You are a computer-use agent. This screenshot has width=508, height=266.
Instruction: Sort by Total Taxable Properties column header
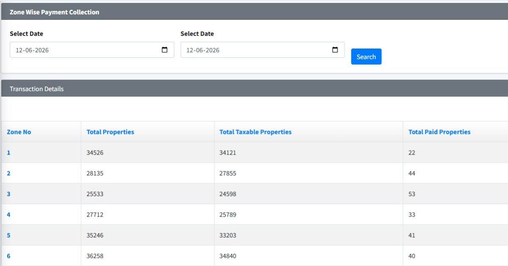coord(255,132)
